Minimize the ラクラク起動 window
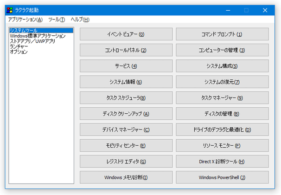 228,10
